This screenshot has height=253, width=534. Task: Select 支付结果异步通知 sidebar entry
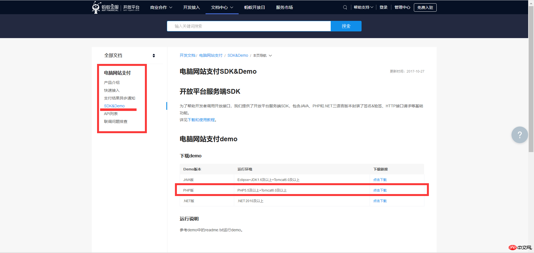[x=120, y=98]
